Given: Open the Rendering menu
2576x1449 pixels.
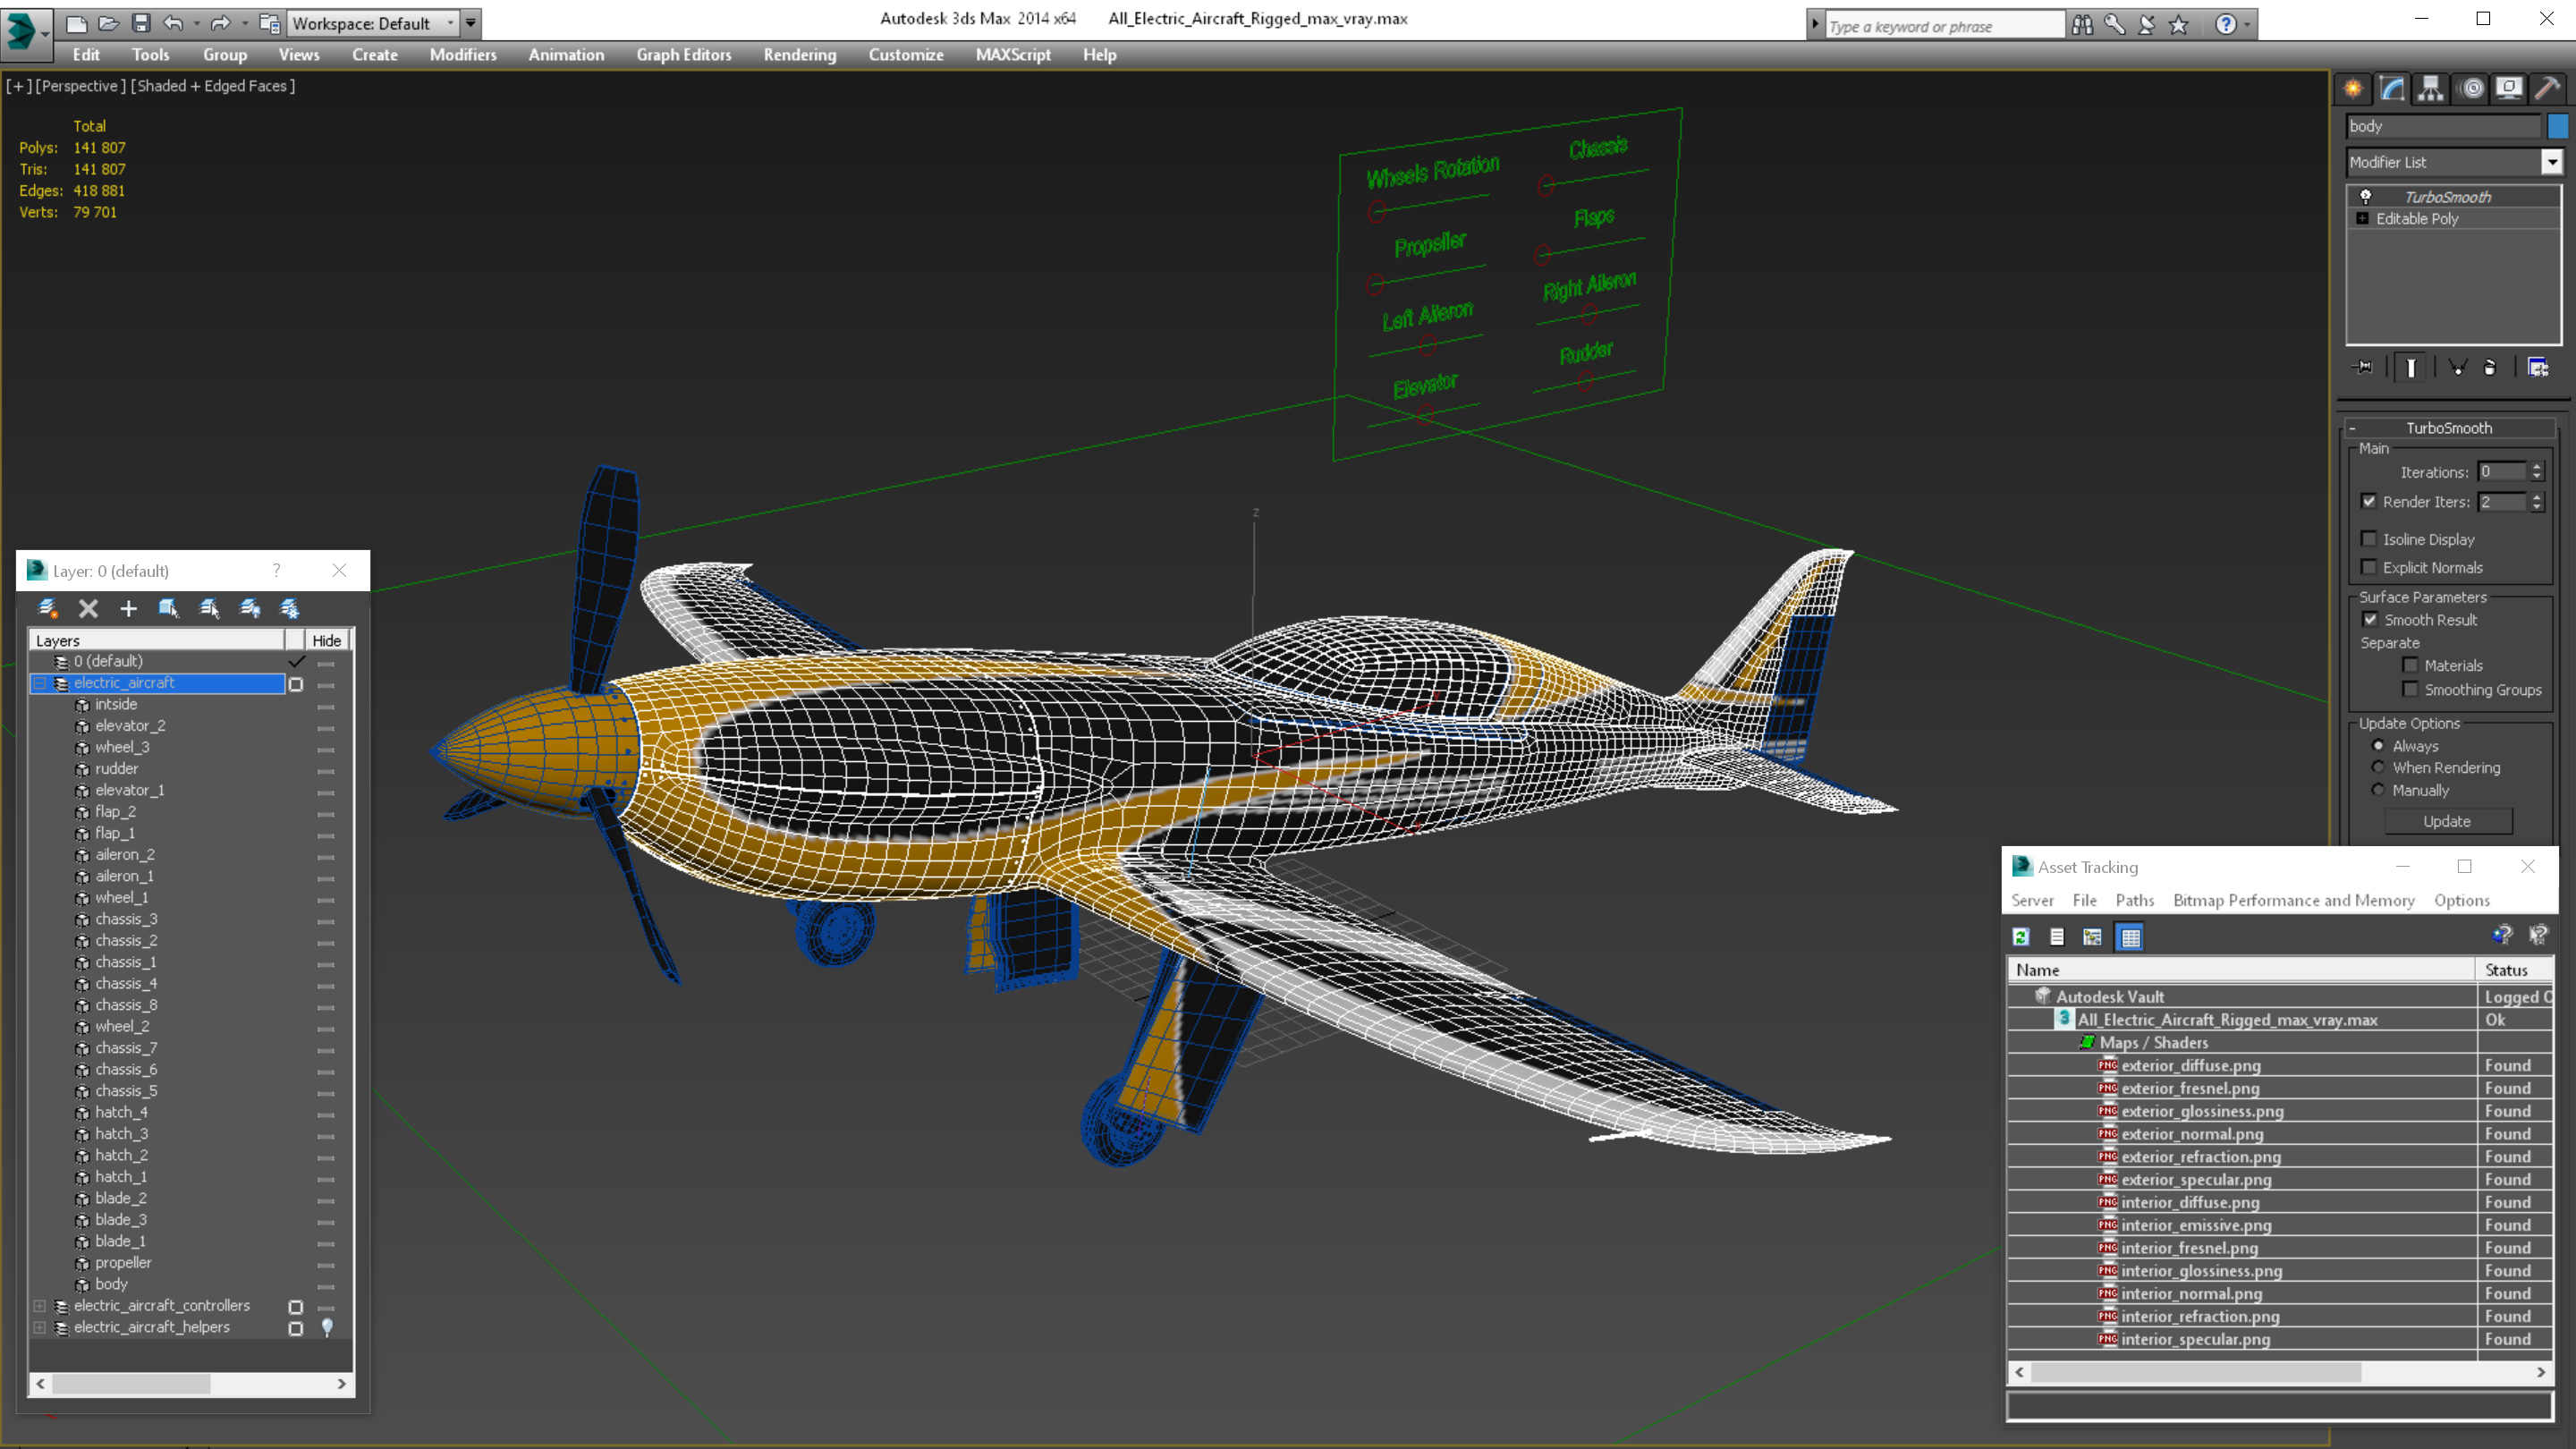Looking at the screenshot, I should point(799,55).
